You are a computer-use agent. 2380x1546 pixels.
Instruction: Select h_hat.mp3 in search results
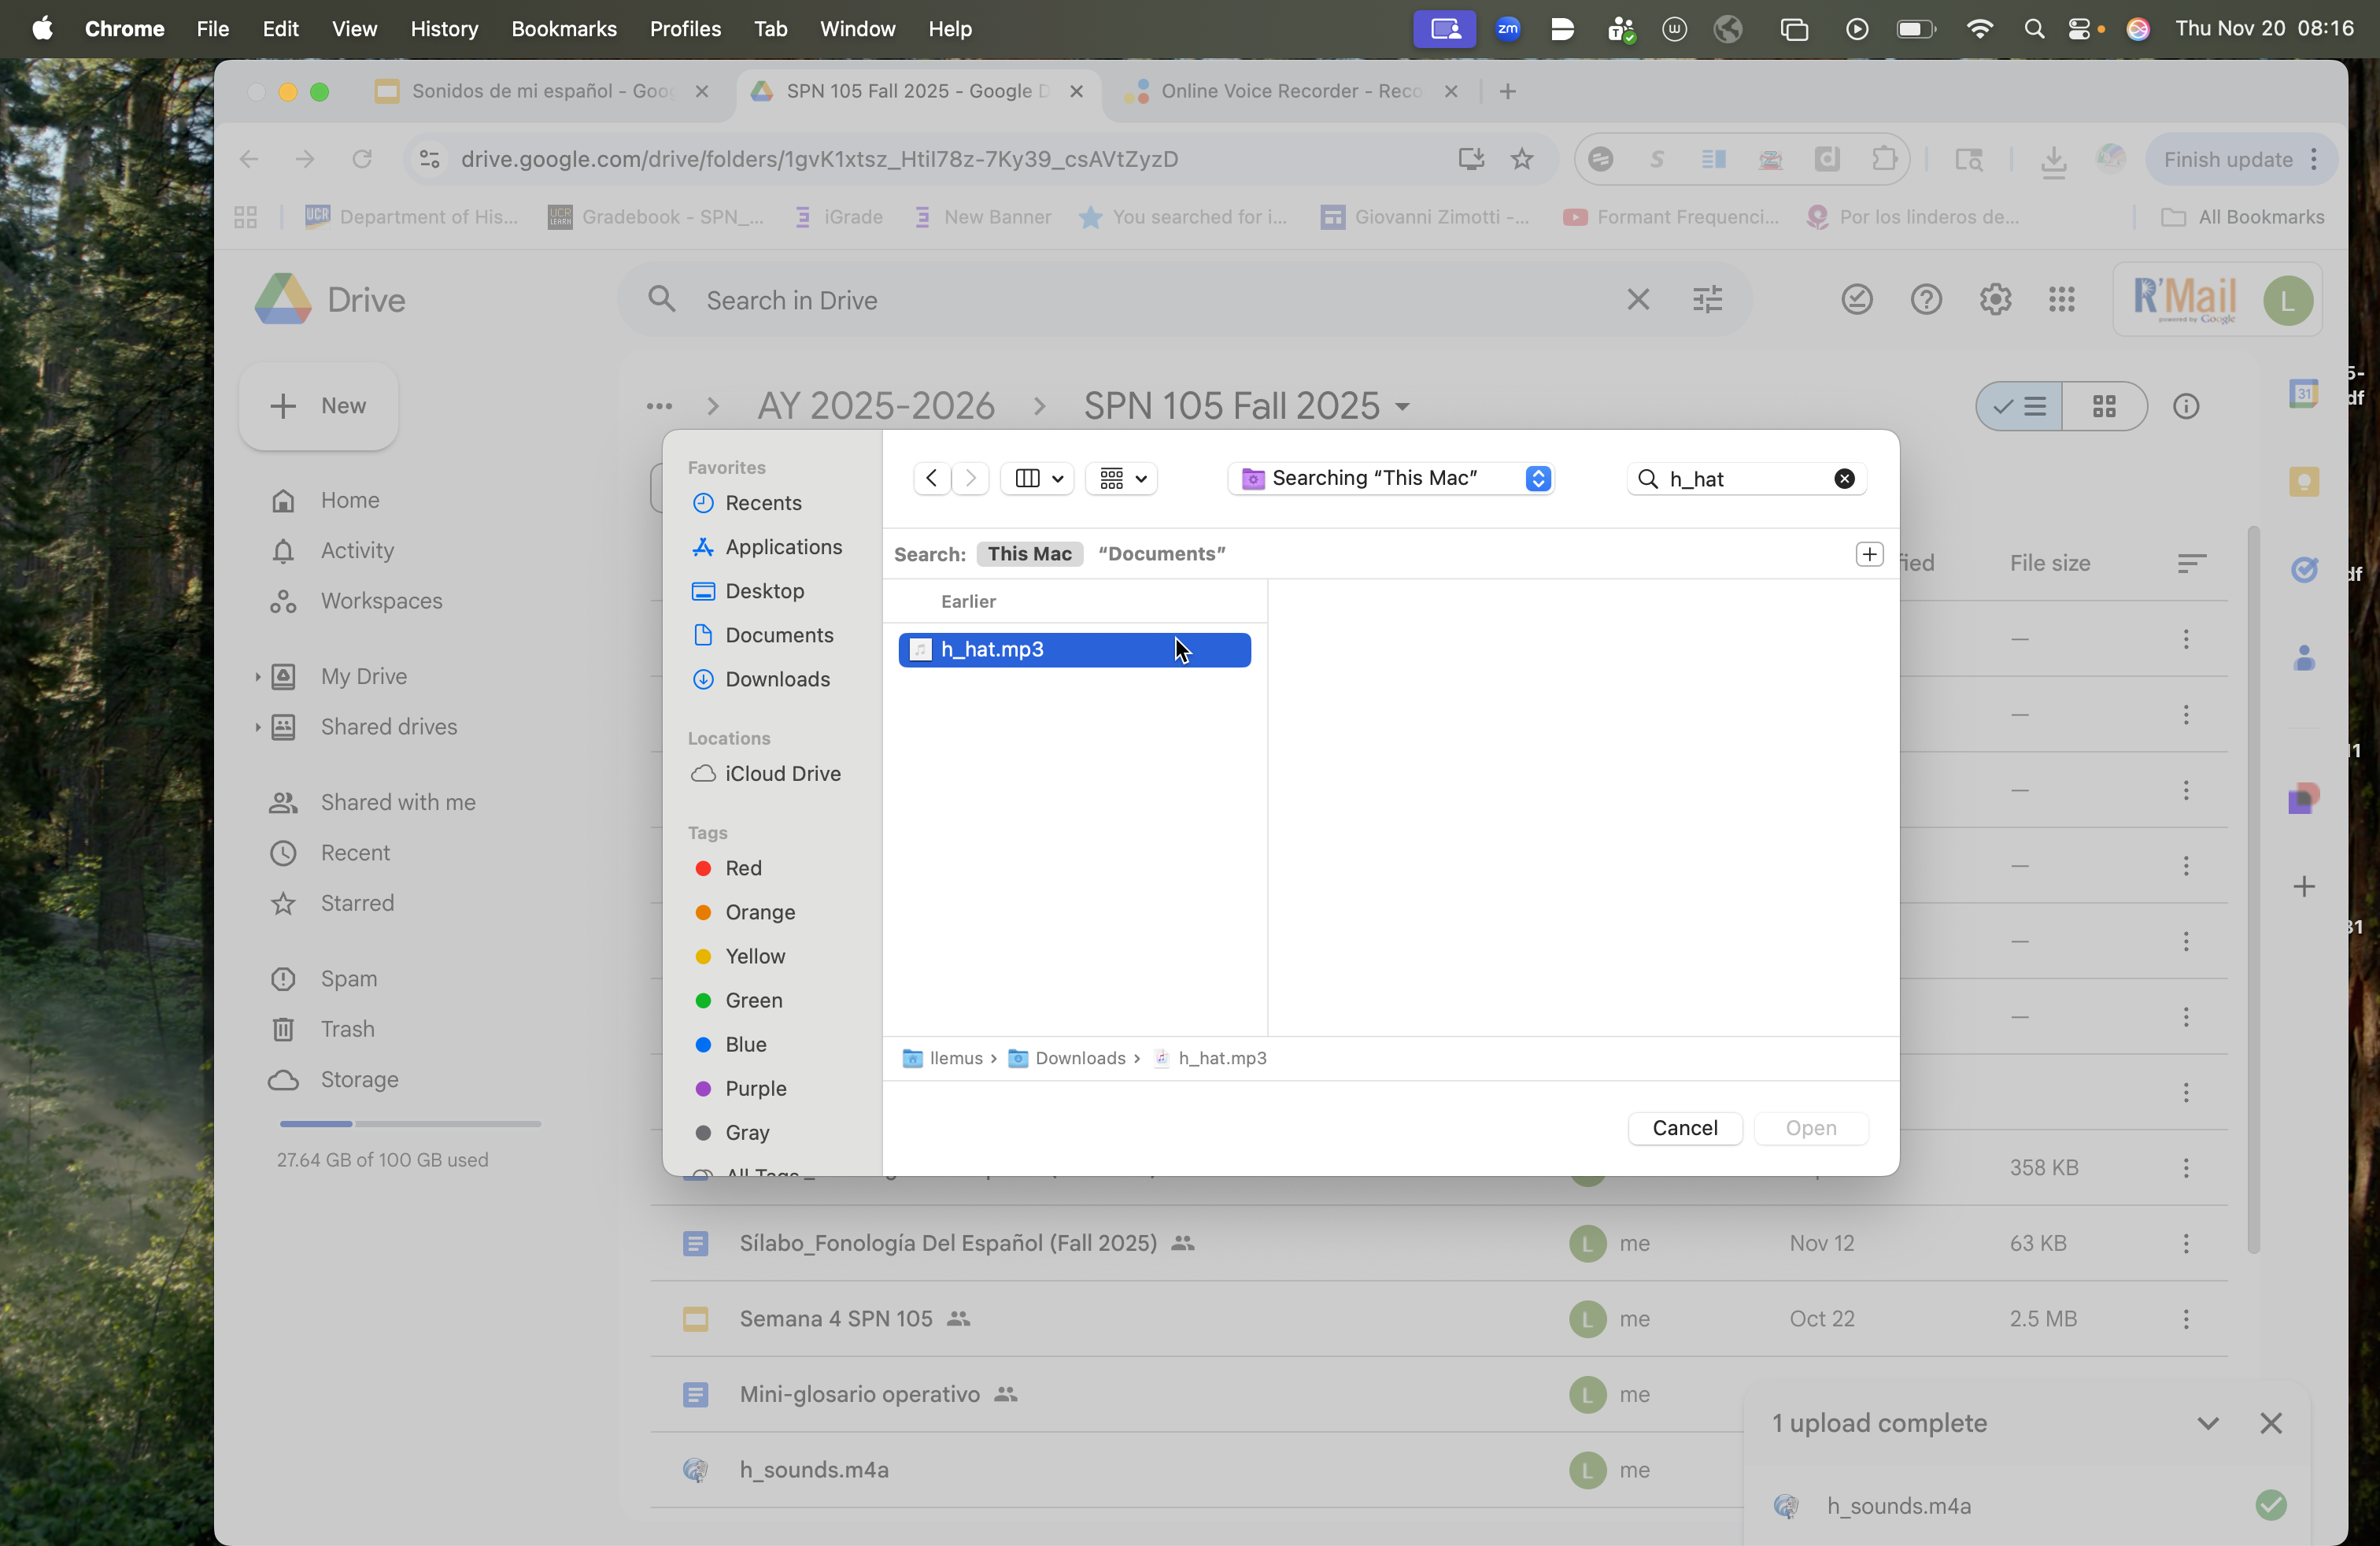tap(1074, 650)
